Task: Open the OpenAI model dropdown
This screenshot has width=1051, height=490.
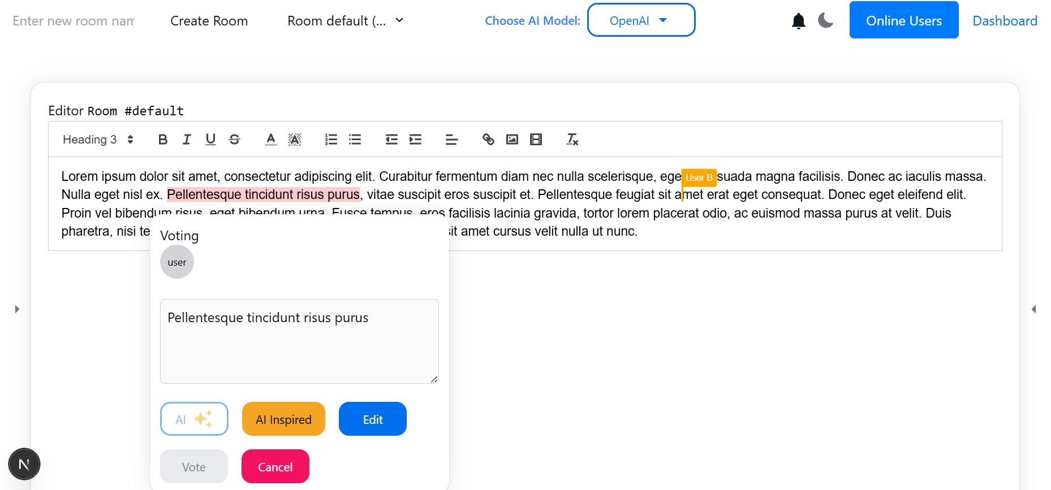Action: 641,20
